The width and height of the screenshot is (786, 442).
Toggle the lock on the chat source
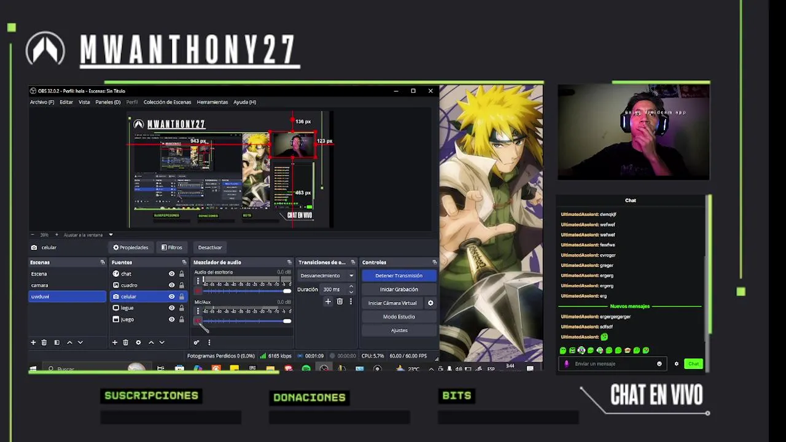pos(181,274)
